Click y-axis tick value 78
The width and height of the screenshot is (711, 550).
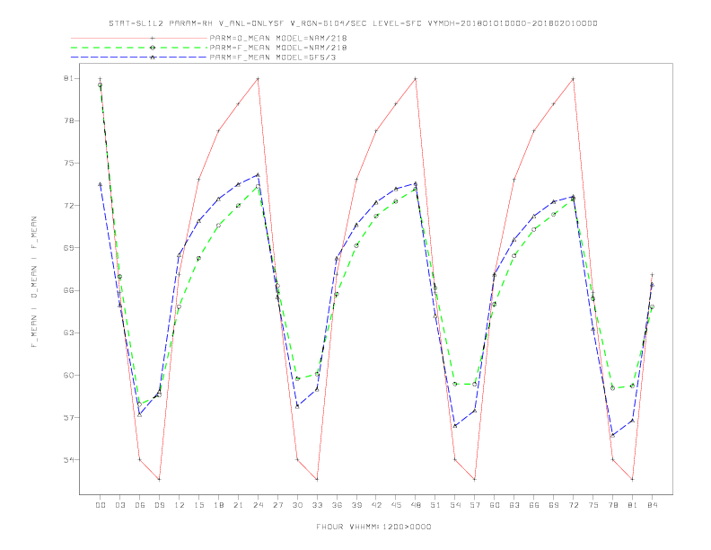[68, 120]
